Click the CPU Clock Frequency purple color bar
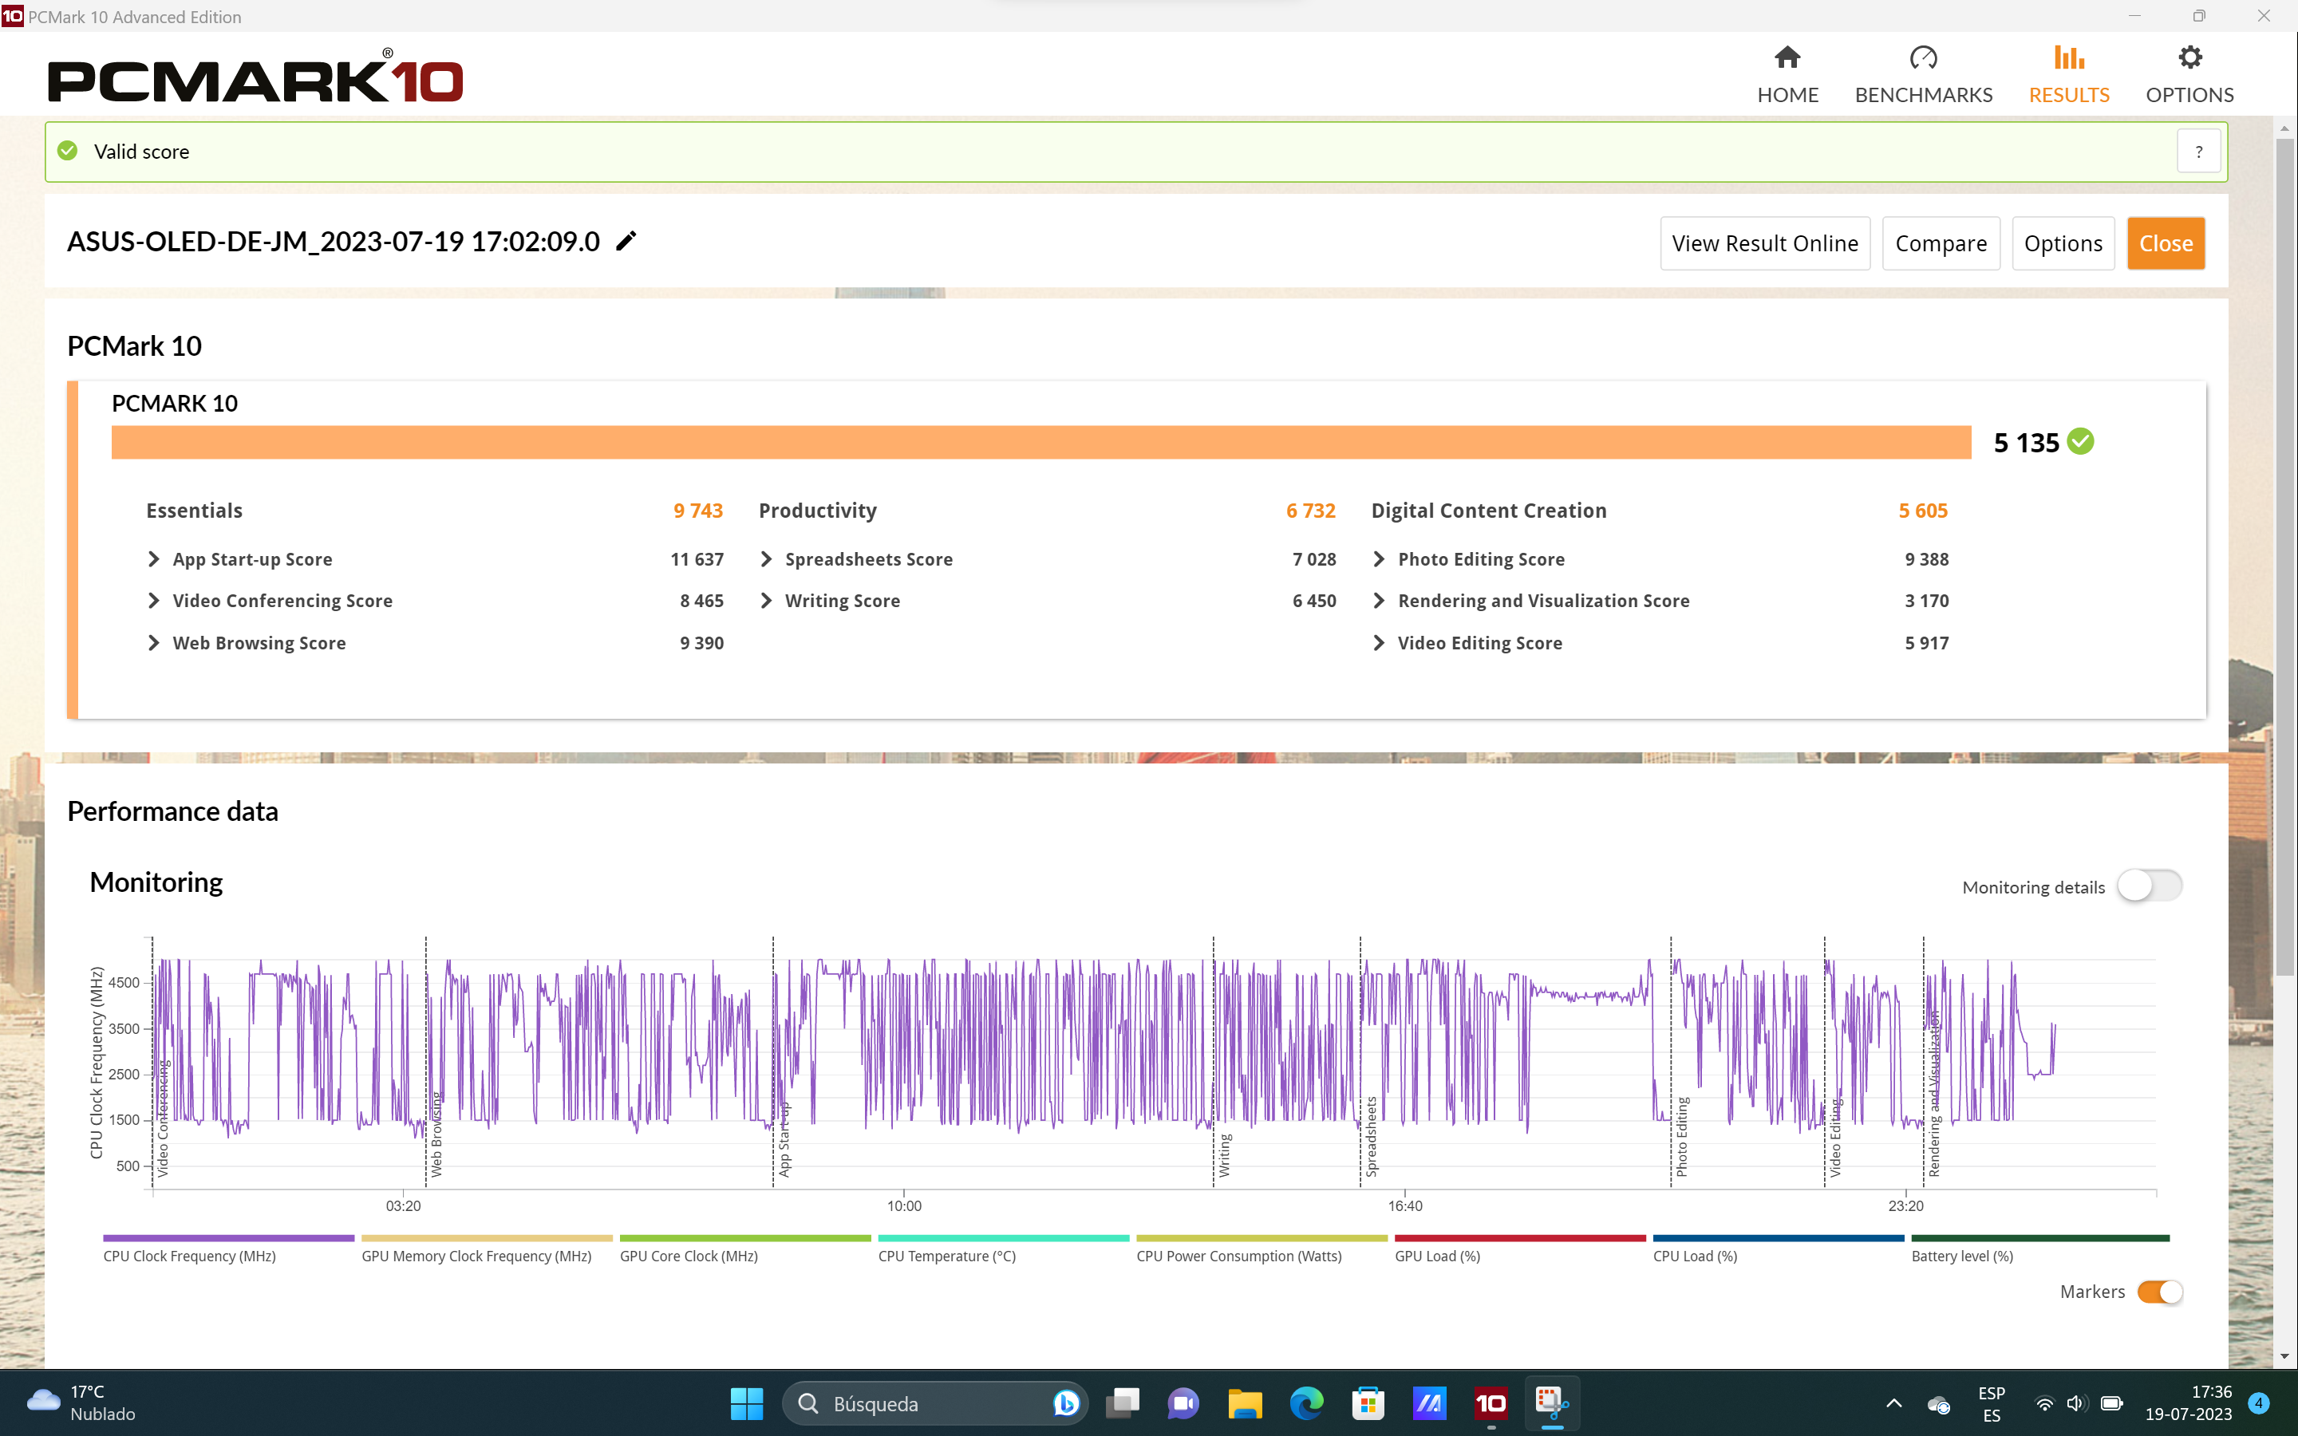 (x=228, y=1237)
